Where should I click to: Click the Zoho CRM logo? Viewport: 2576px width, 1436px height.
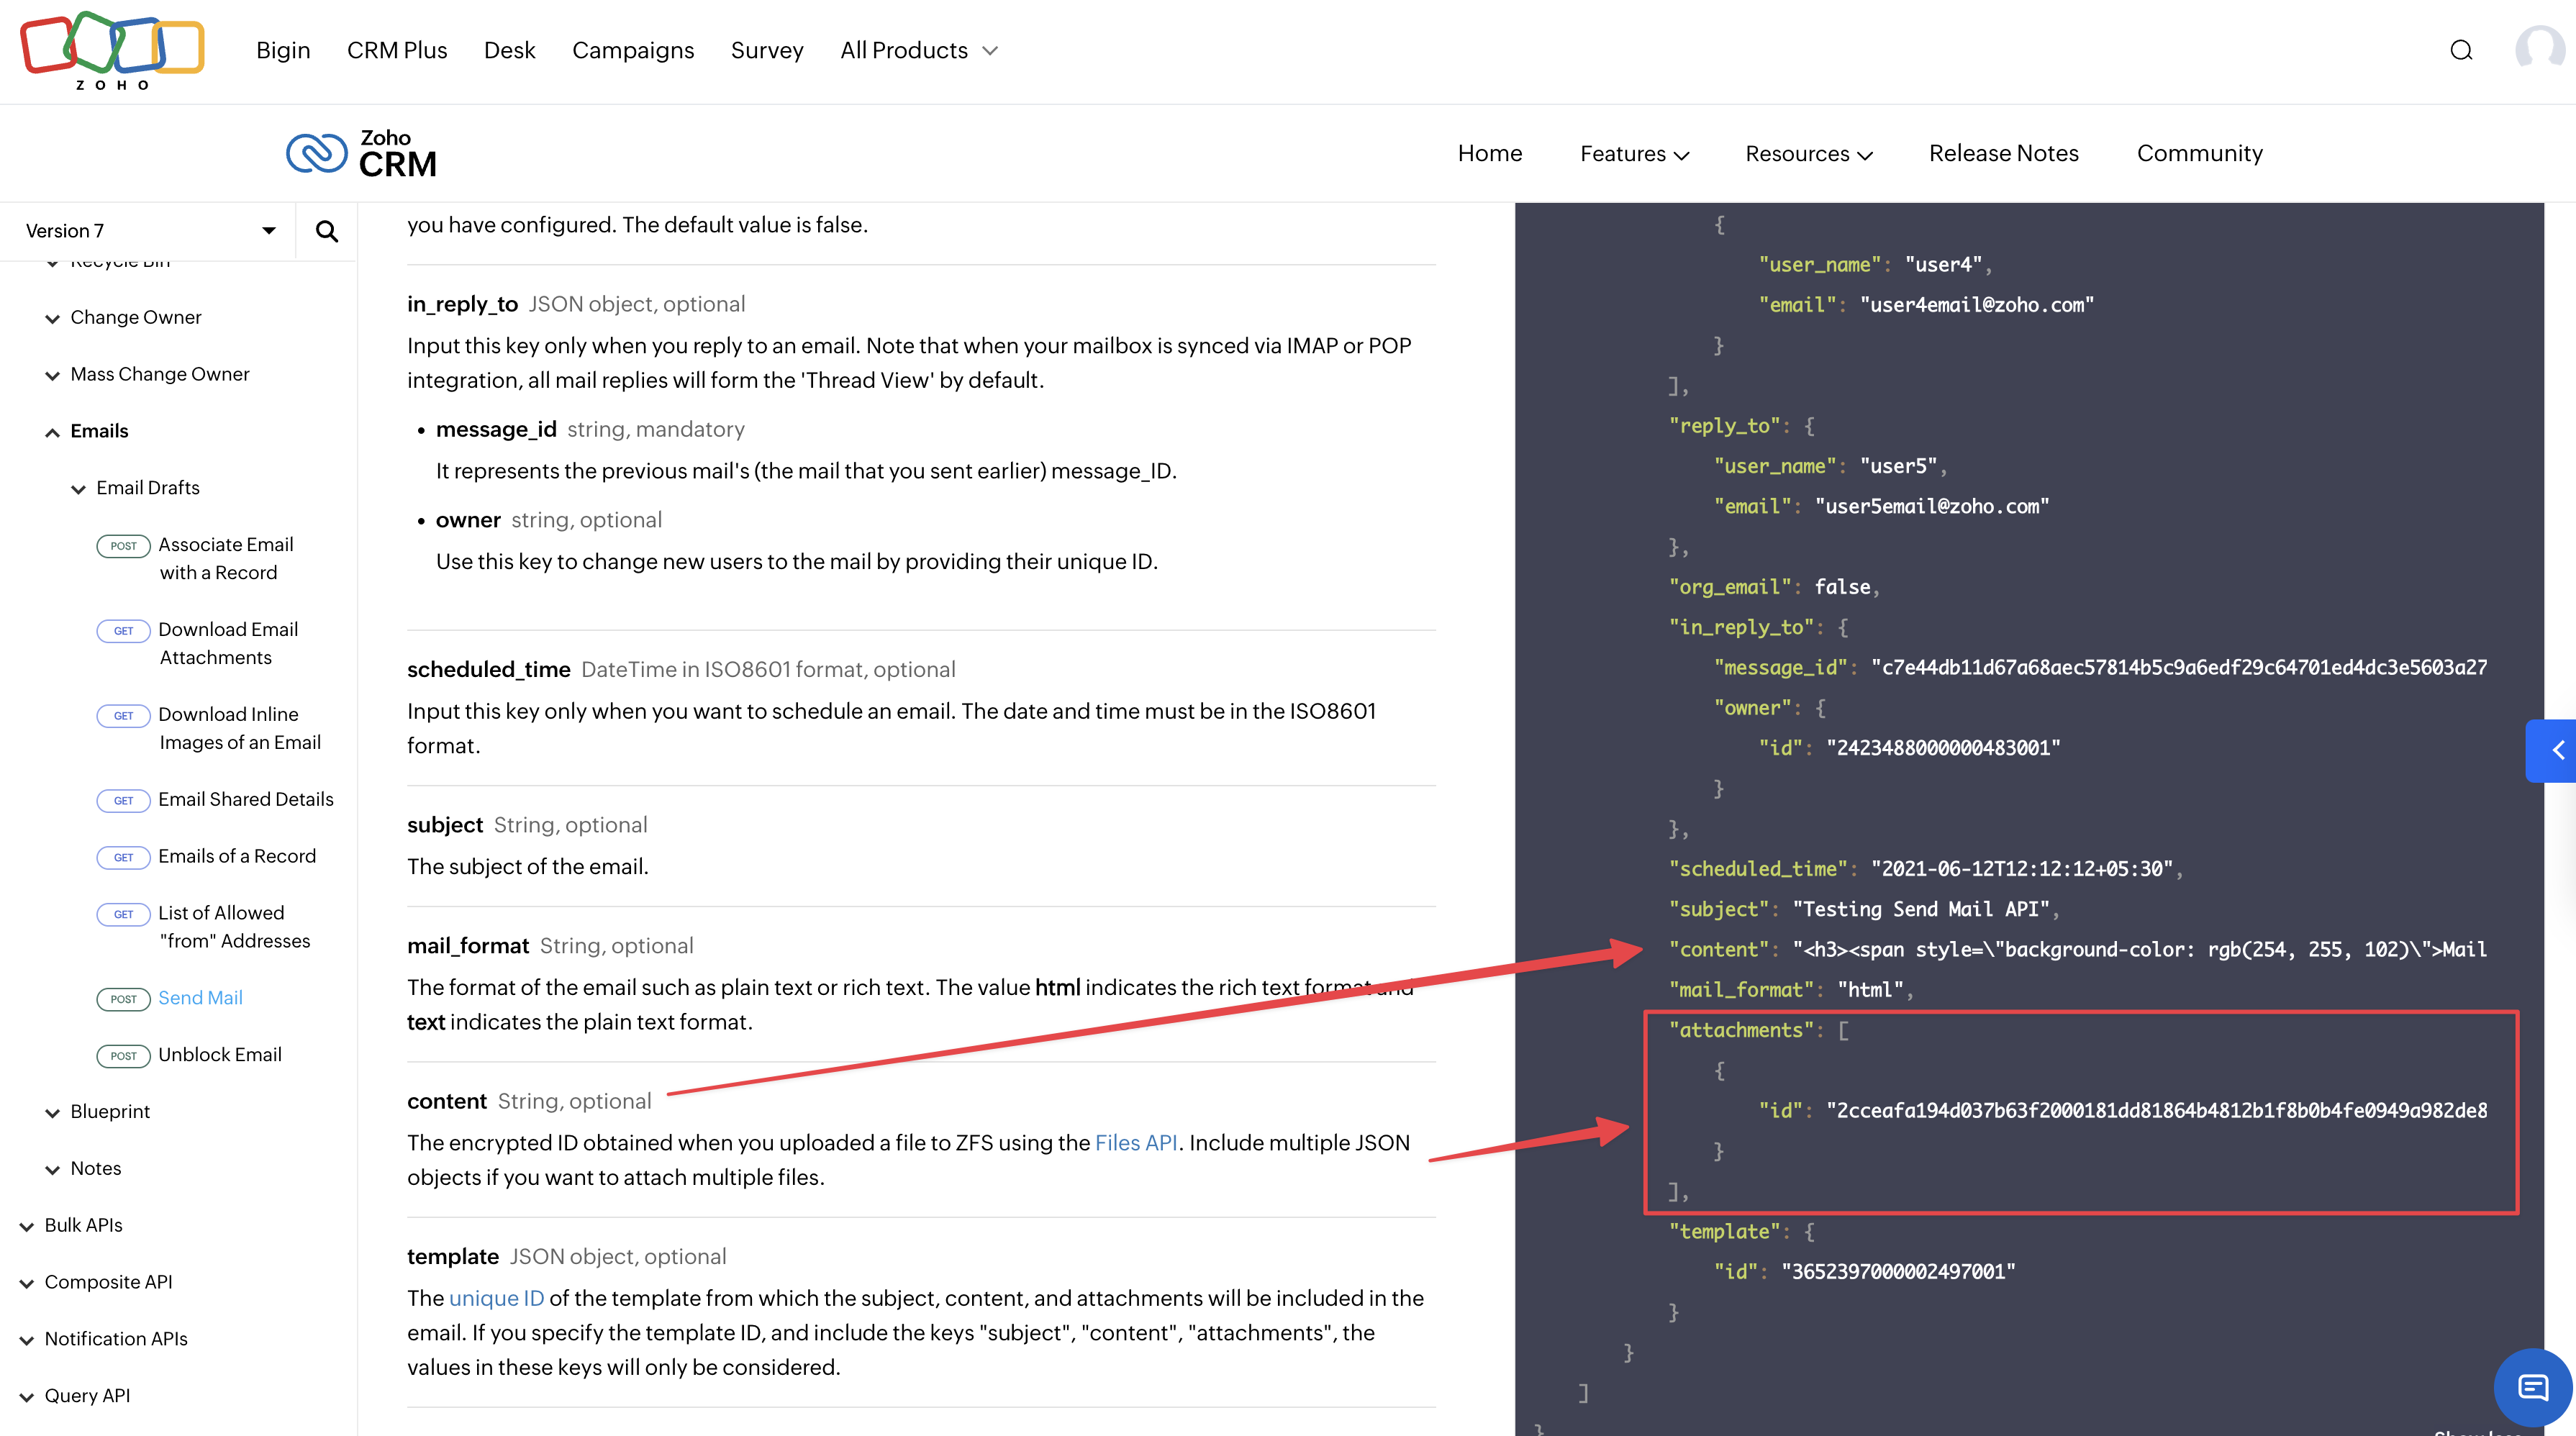coord(362,154)
